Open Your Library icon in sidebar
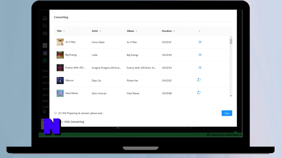This screenshot has height=158, width=281. 45,33
